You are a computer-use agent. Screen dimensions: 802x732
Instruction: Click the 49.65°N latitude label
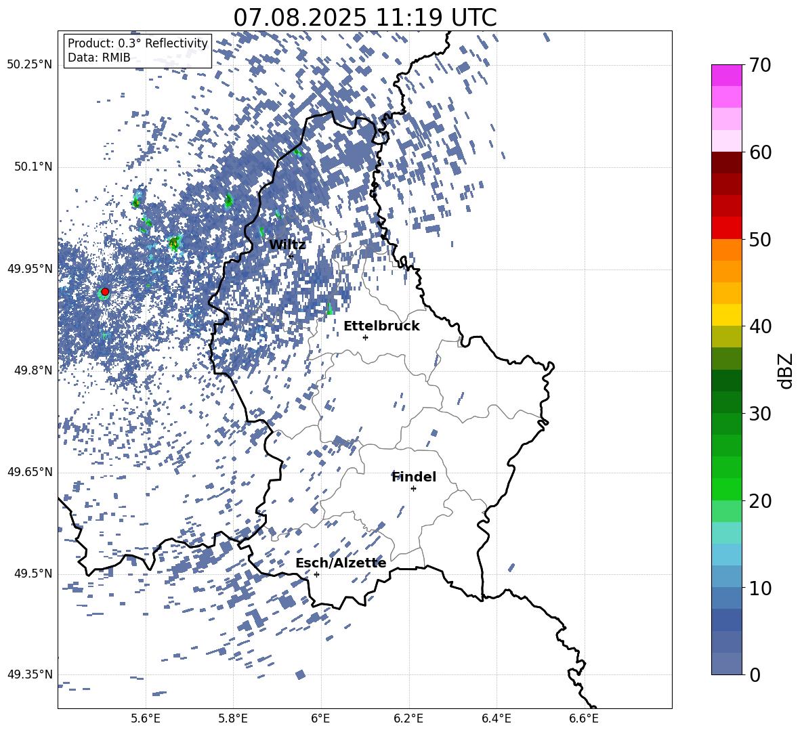point(30,471)
